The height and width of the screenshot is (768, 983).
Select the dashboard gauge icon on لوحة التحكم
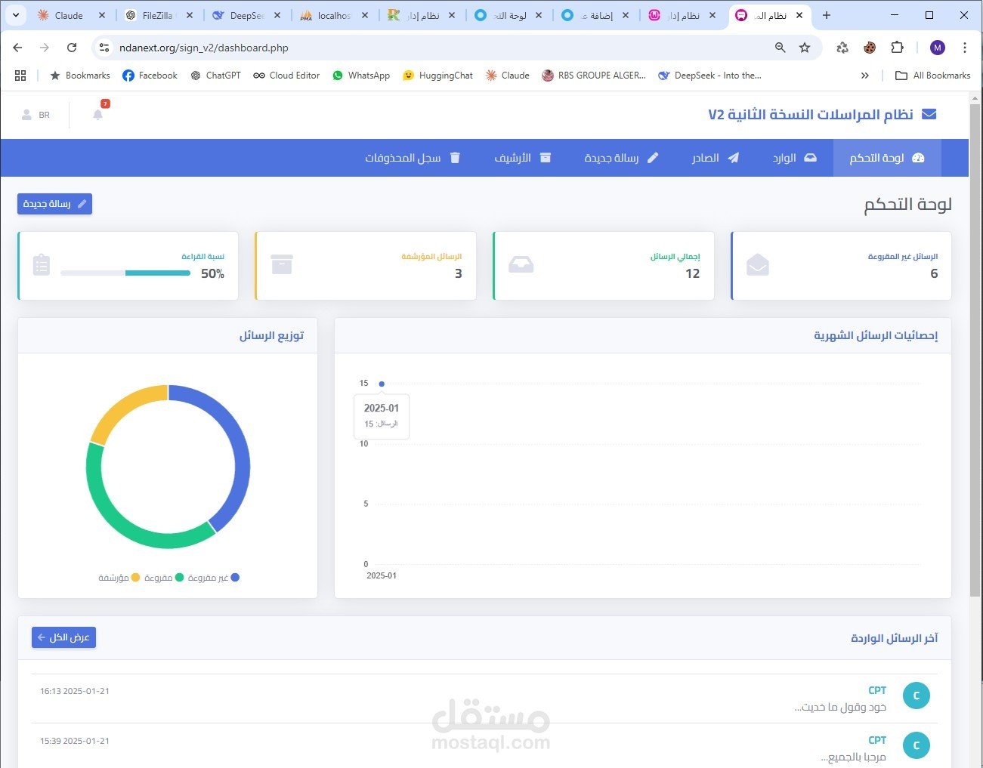[918, 158]
